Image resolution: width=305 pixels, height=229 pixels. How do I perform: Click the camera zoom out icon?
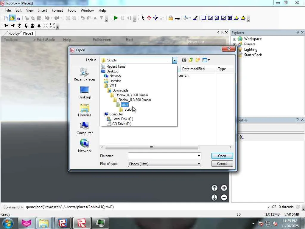click(x=39, y=26)
